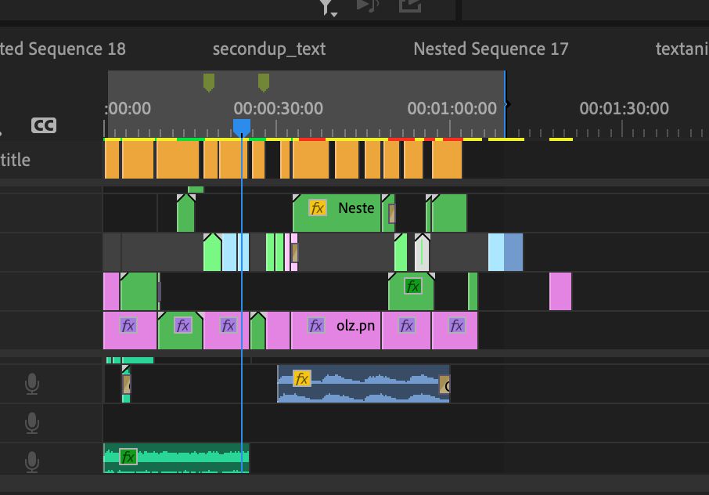
Task: Toggle the CC captions track button
Action: pos(44,125)
